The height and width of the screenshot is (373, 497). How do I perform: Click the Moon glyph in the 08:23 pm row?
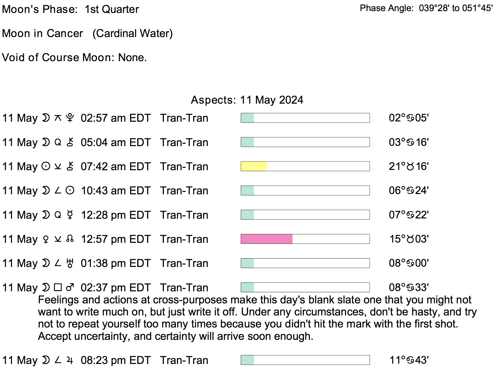coord(45,360)
